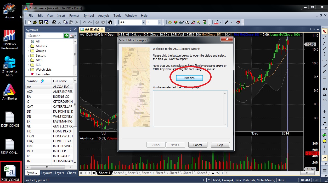Select the Rectangle drawing tool
This screenshot has height=183, width=328.
pos(325,77)
